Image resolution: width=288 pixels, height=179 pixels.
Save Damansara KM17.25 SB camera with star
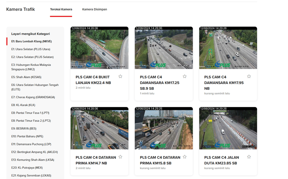pyautogui.click(x=185, y=76)
